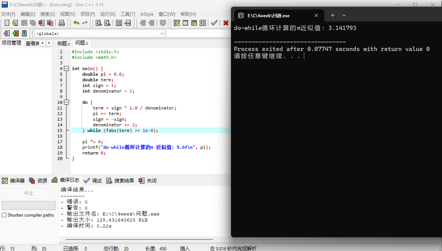
Task: Open the 搜索[S] menu
Action: point(47,14)
